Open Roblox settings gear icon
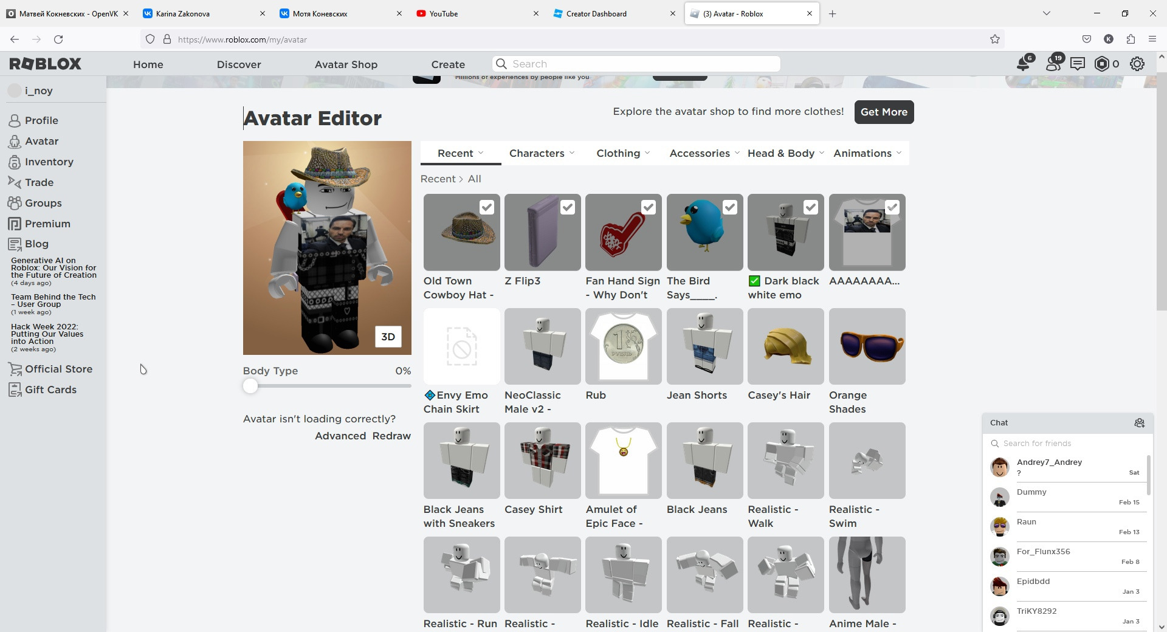 (1137, 64)
